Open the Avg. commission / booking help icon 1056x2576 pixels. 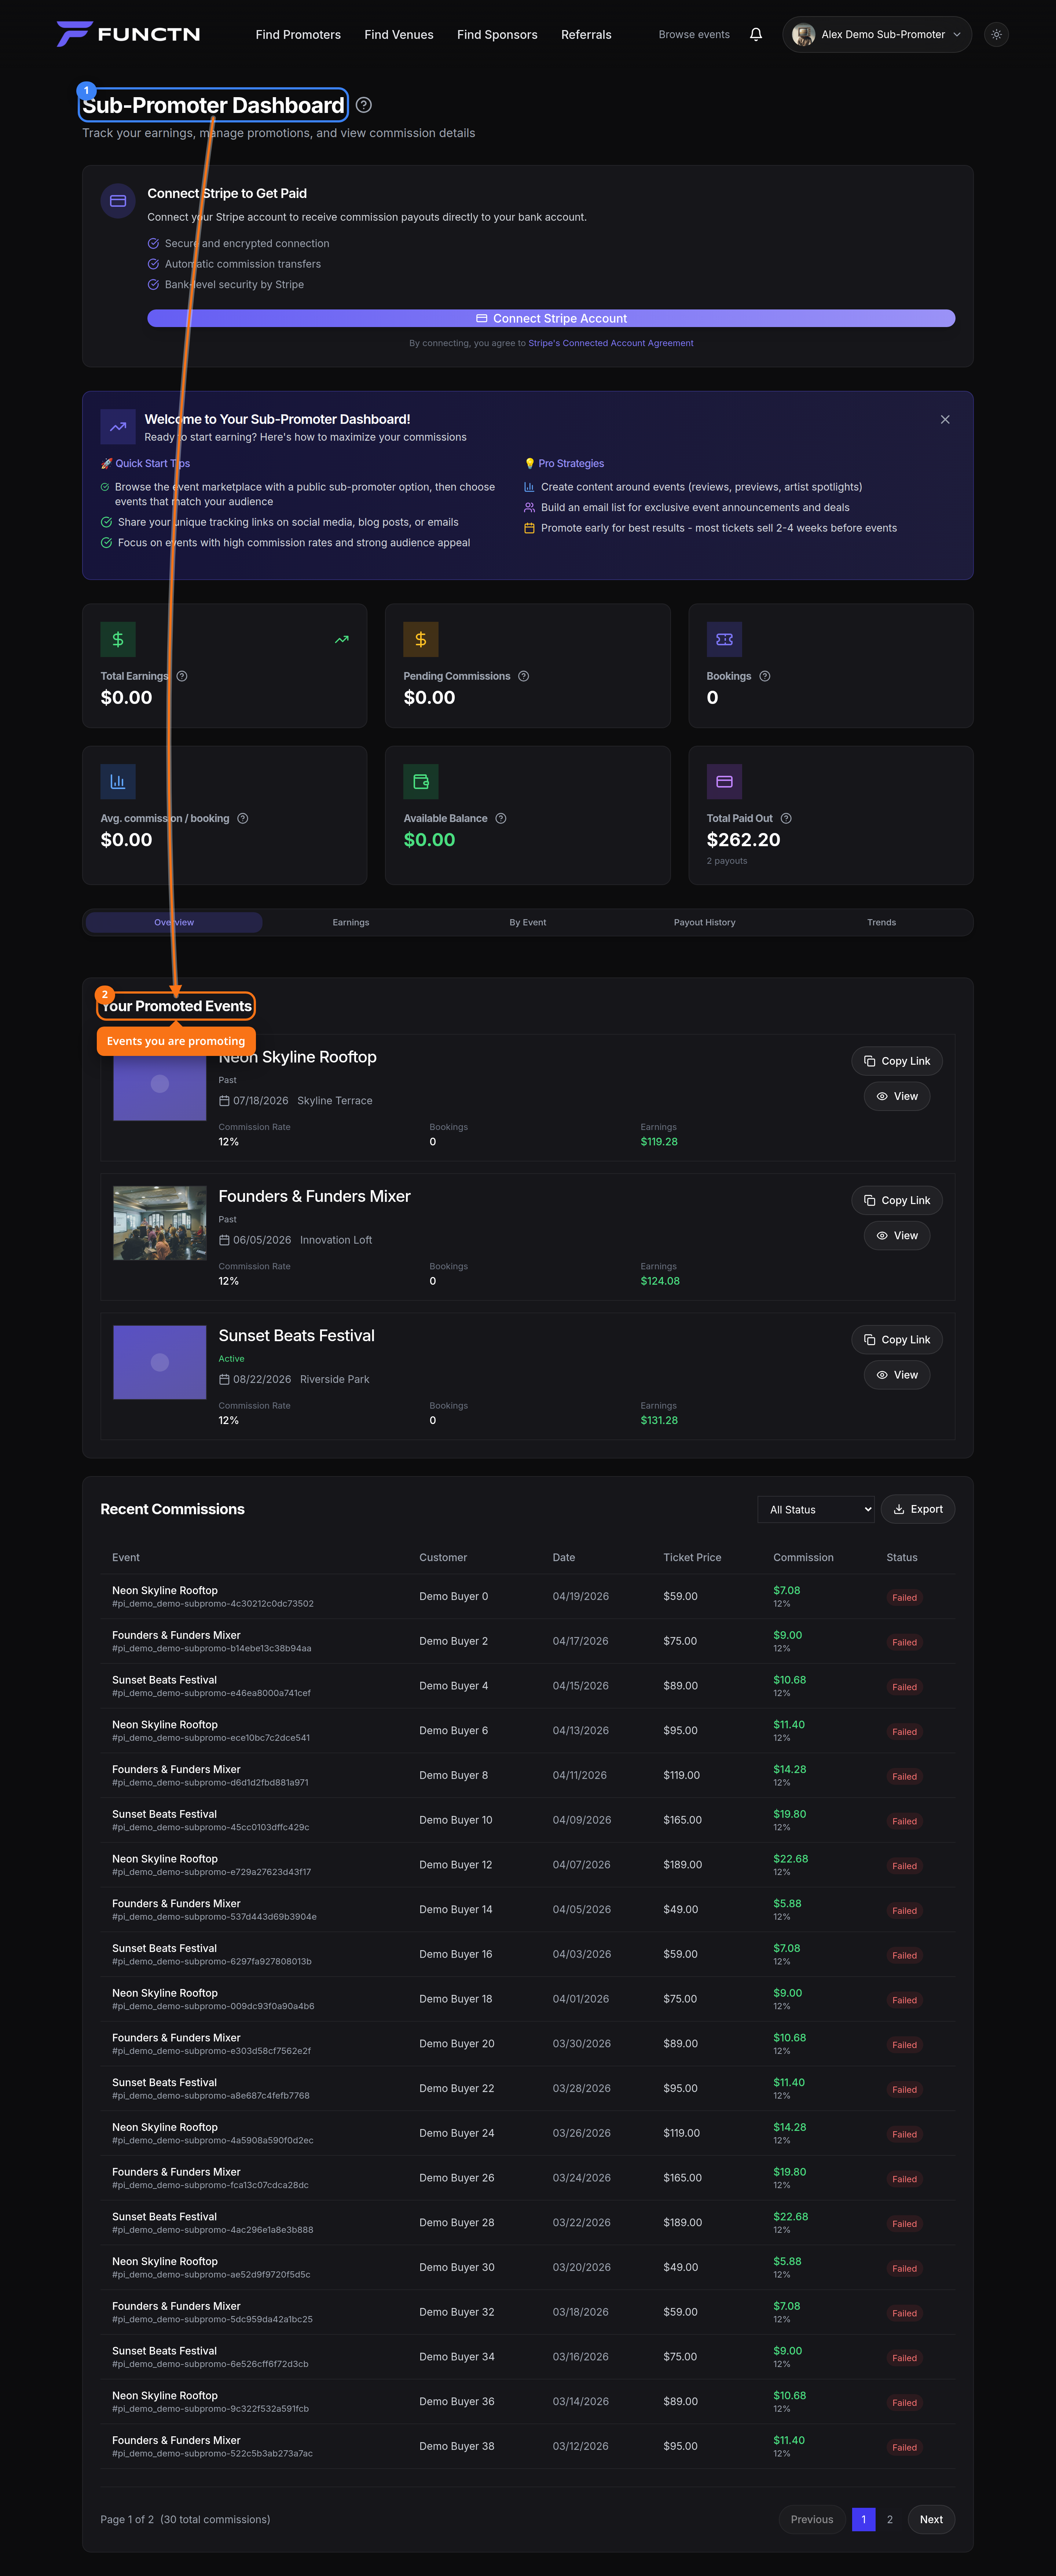pyautogui.click(x=243, y=818)
